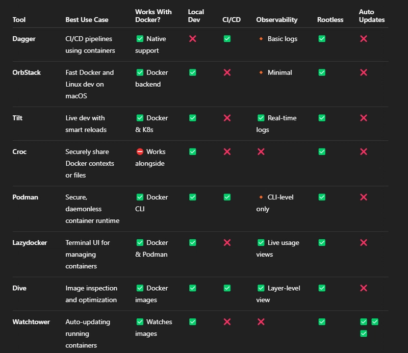Click the Auto Updates column header

[x=372, y=16]
